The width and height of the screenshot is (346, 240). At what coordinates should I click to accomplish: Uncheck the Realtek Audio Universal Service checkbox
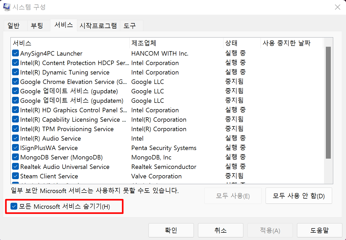coord(15,167)
